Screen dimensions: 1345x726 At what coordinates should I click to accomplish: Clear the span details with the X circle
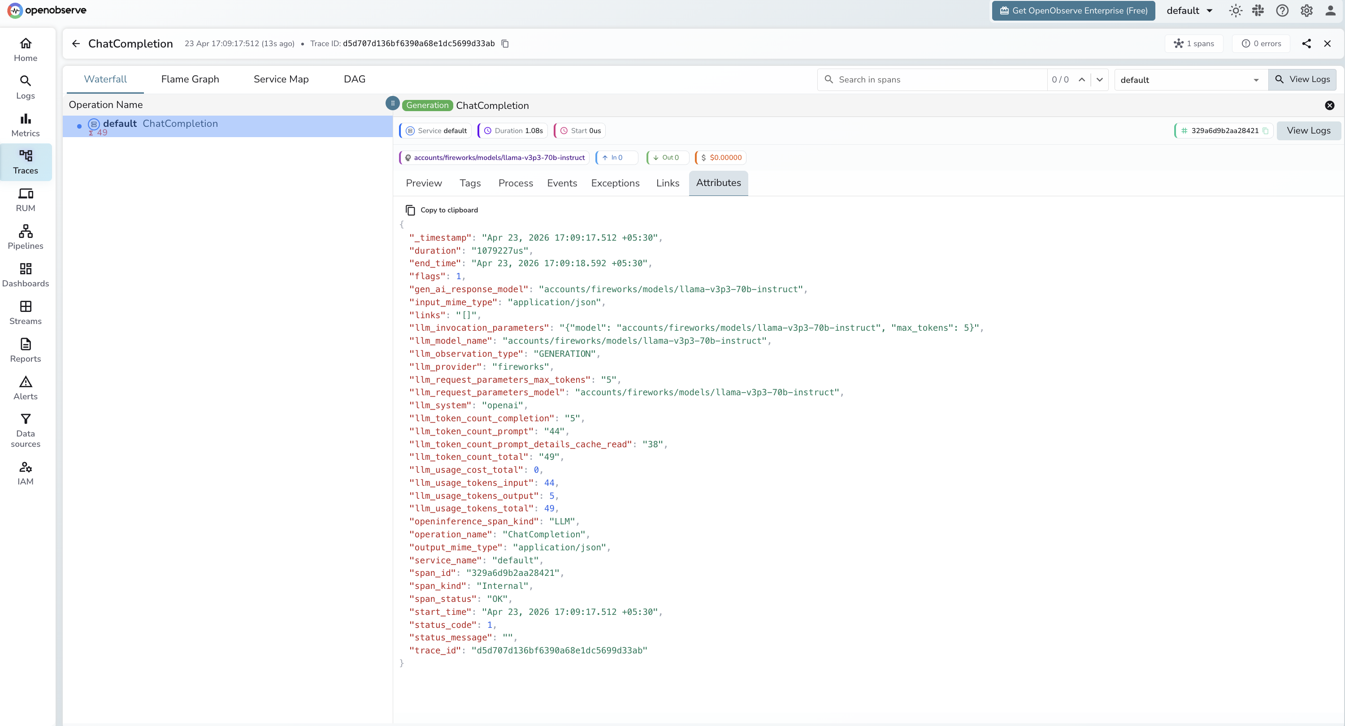(x=1330, y=105)
